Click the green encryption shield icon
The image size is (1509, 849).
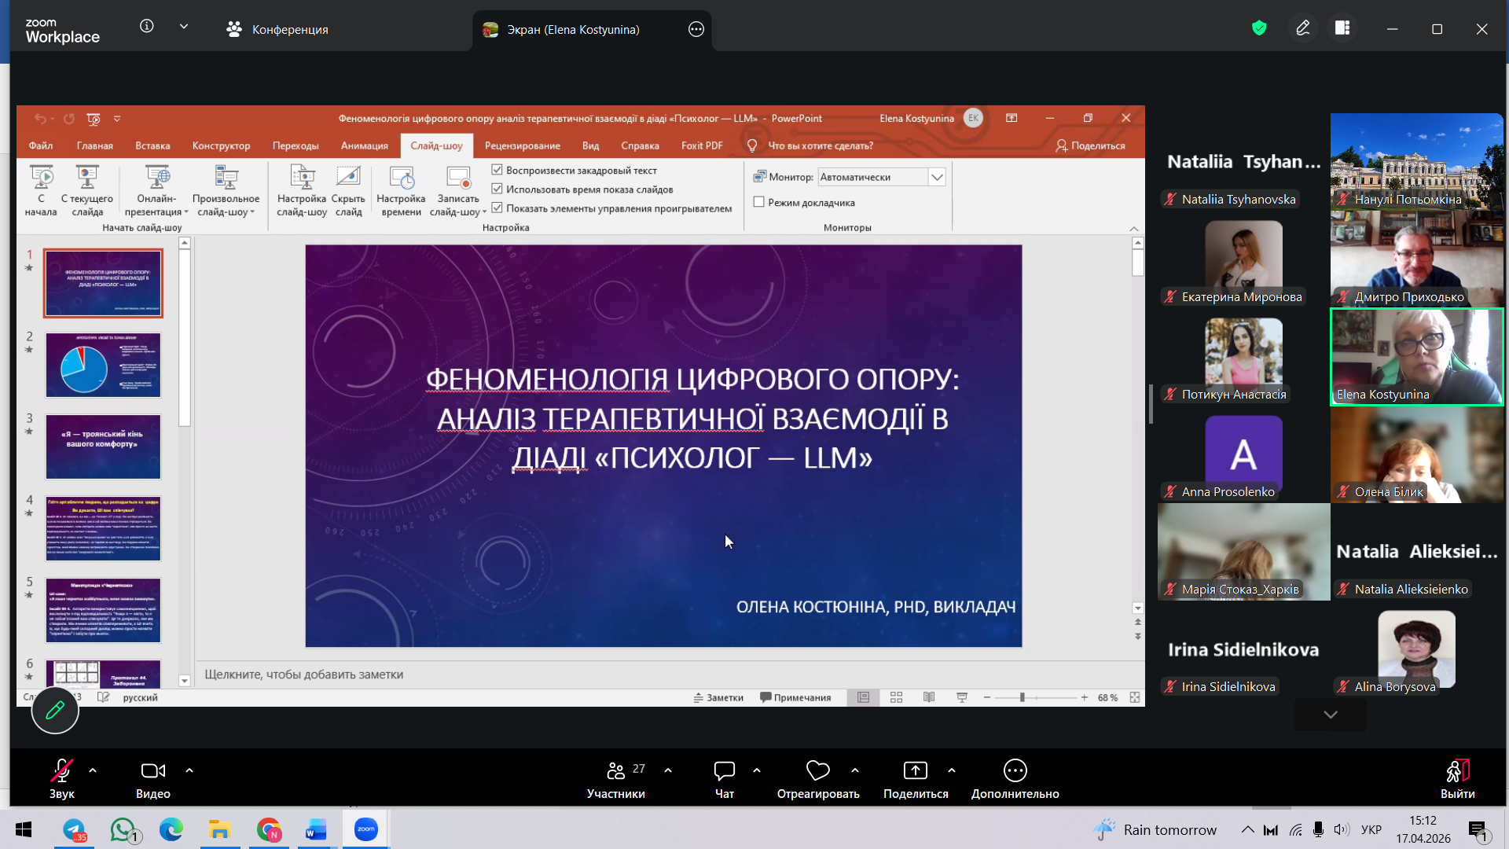[x=1259, y=29]
